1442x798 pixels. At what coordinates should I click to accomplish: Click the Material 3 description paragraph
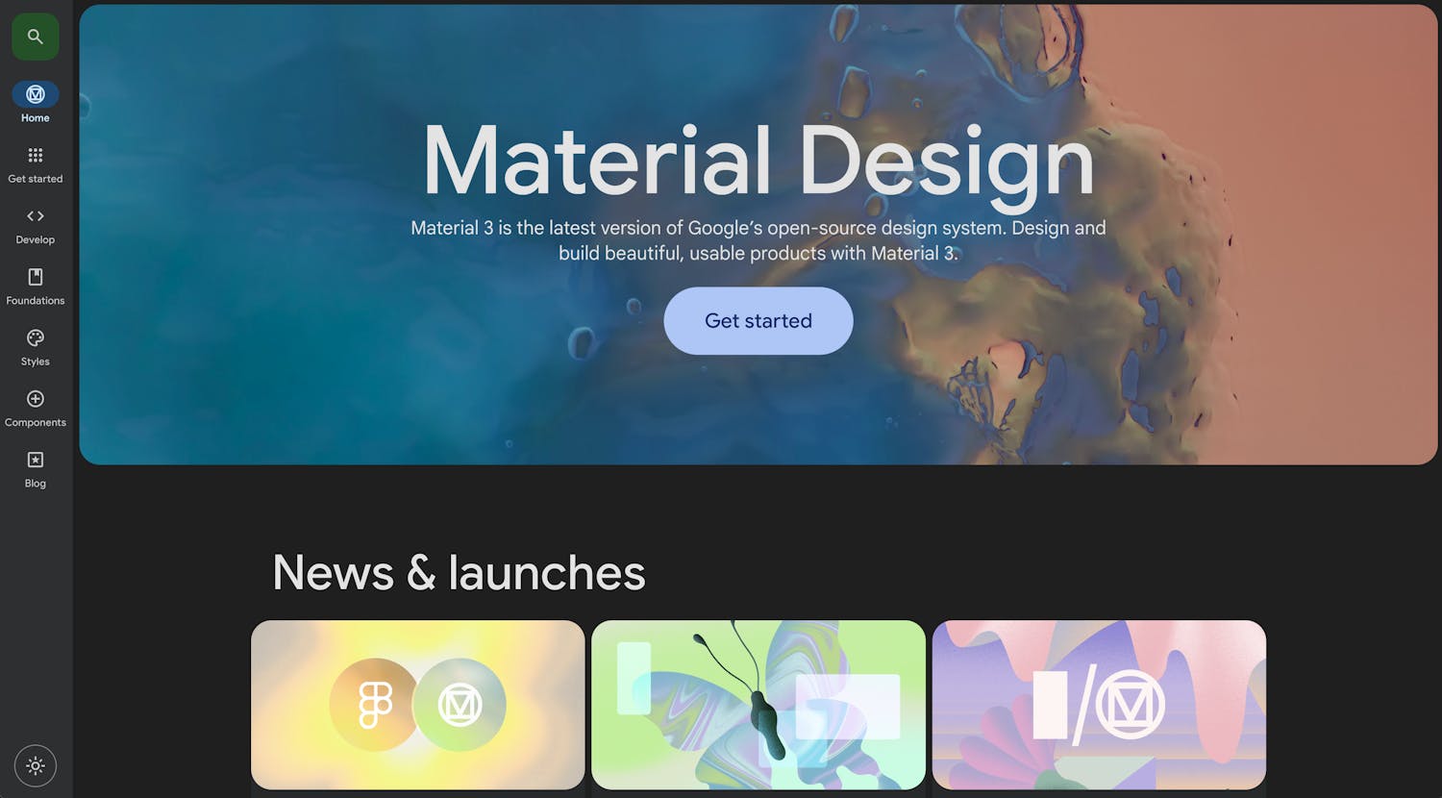click(x=758, y=240)
